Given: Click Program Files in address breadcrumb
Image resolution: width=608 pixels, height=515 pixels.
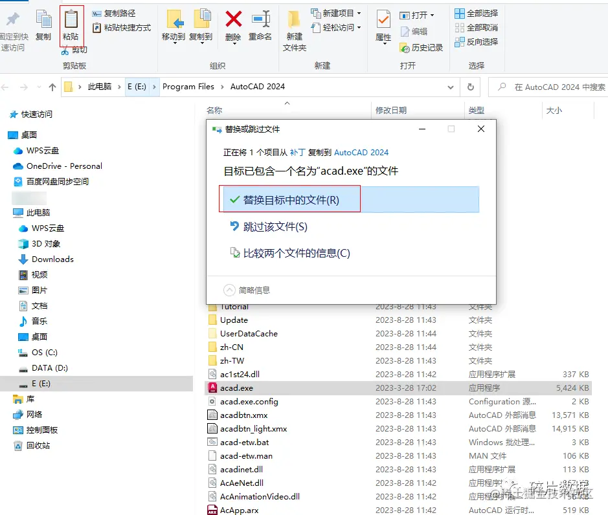Looking at the screenshot, I should point(188,87).
